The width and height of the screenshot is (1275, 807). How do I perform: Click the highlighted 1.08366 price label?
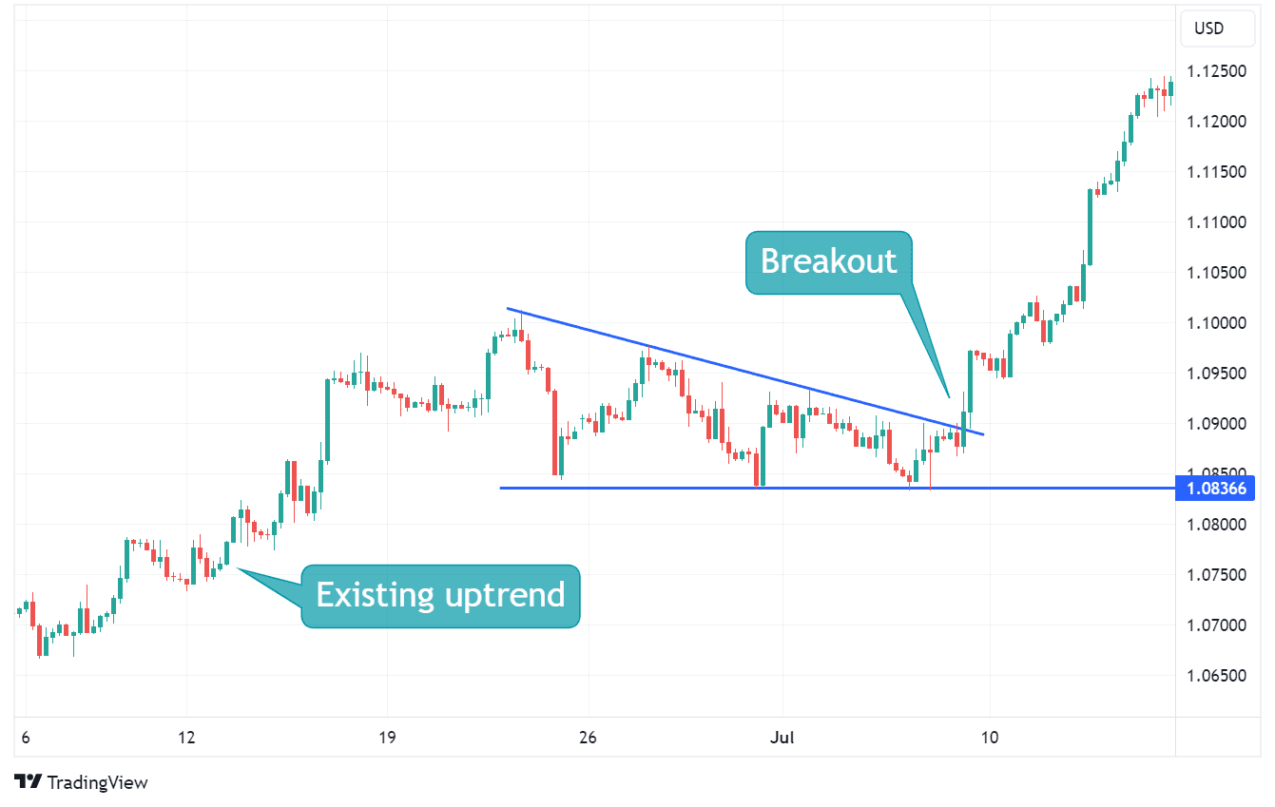1215,489
